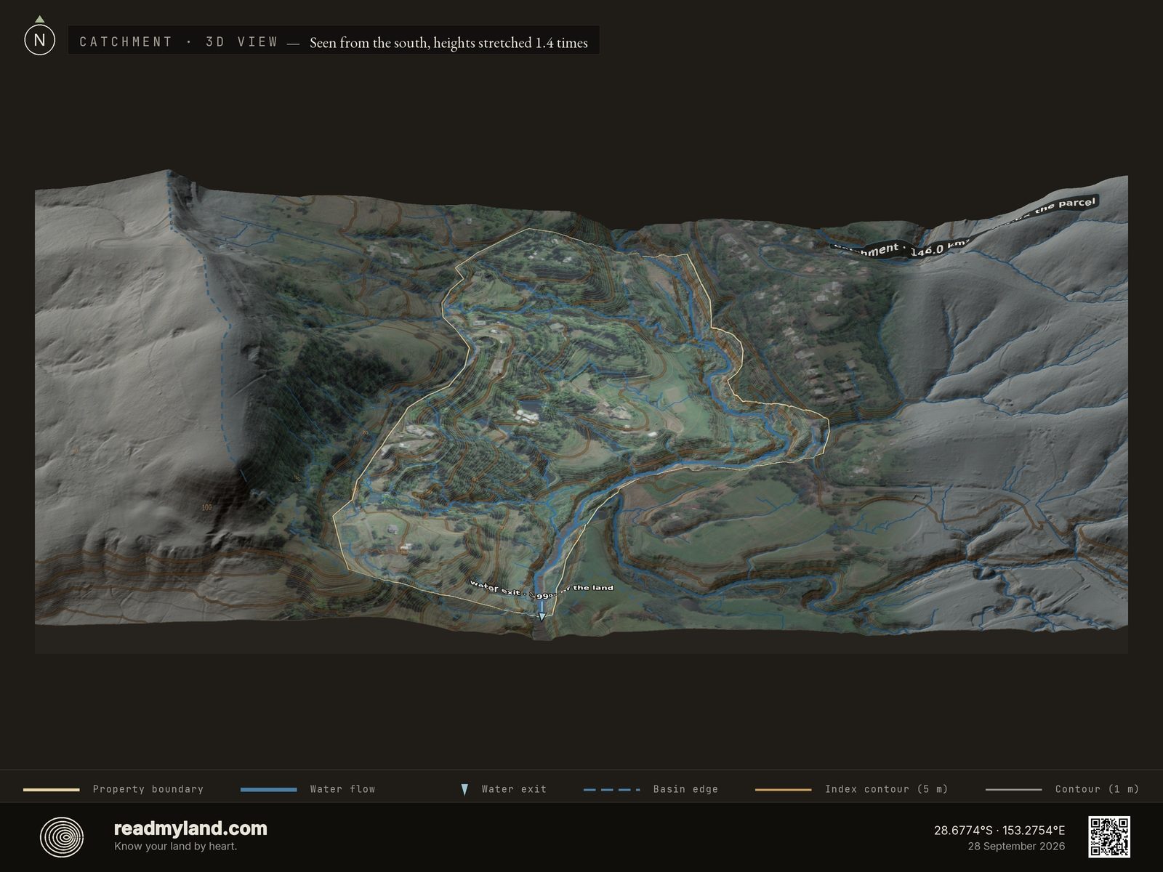Click the '100' contour elevation label
Viewport: 1163px width, 872px height.
click(206, 508)
